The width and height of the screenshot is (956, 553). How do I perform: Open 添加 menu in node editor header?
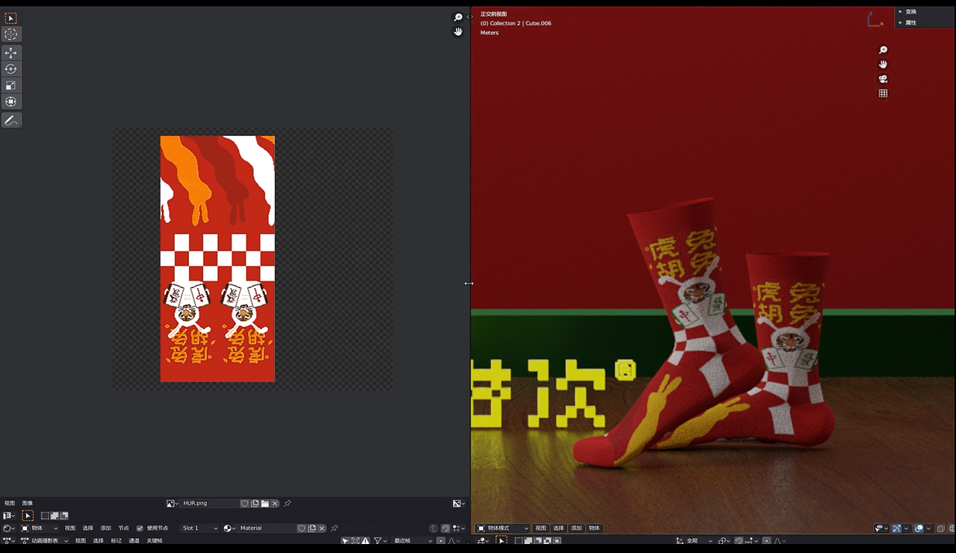coord(105,528)
